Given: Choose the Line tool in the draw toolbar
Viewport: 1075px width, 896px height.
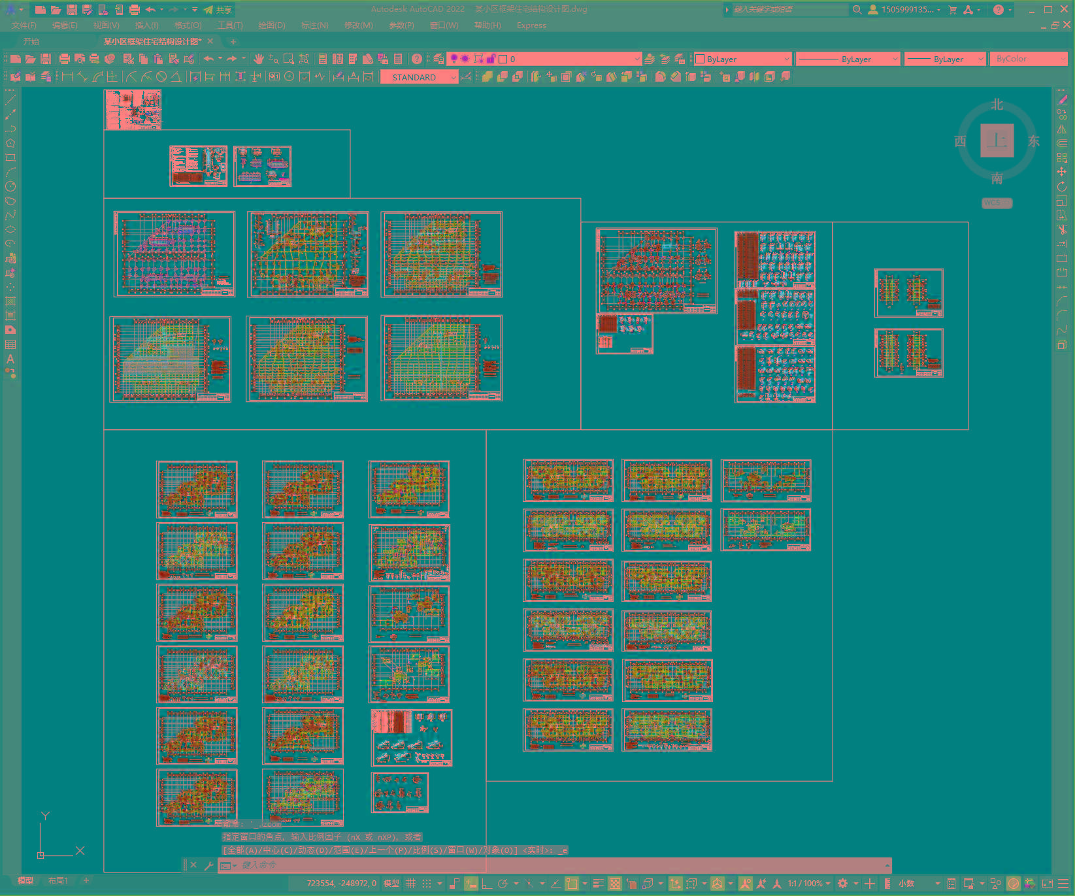Looking at the screenshot, I should [10, 100].
